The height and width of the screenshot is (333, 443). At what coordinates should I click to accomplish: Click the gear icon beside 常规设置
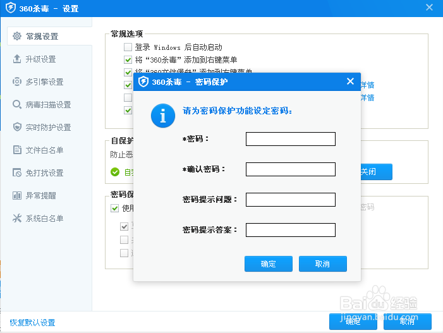tap(17, 36)
